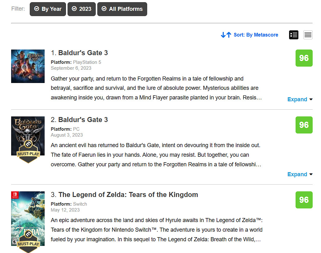Expand the Baldur's Gate 3 PC description
This screenshot has width=321, height=253.
300,174
